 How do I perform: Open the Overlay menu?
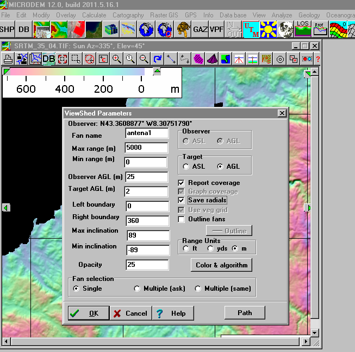[66, 15]
